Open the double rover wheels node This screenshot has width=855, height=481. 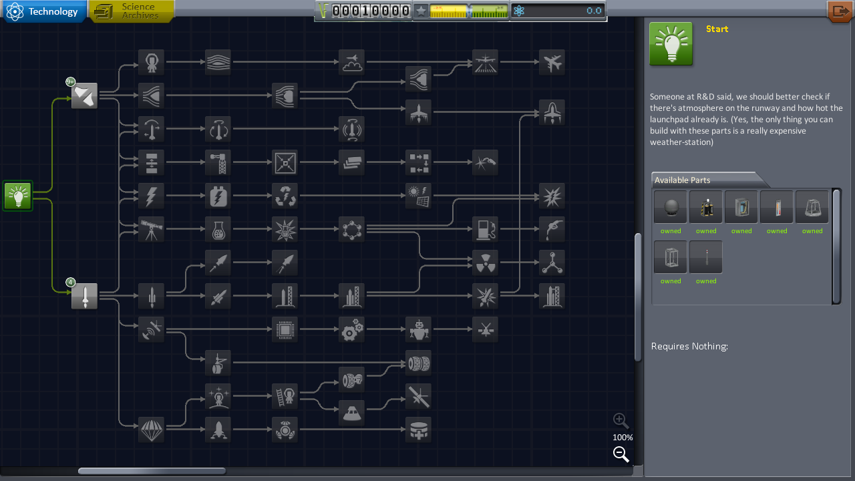pos(418,363)
